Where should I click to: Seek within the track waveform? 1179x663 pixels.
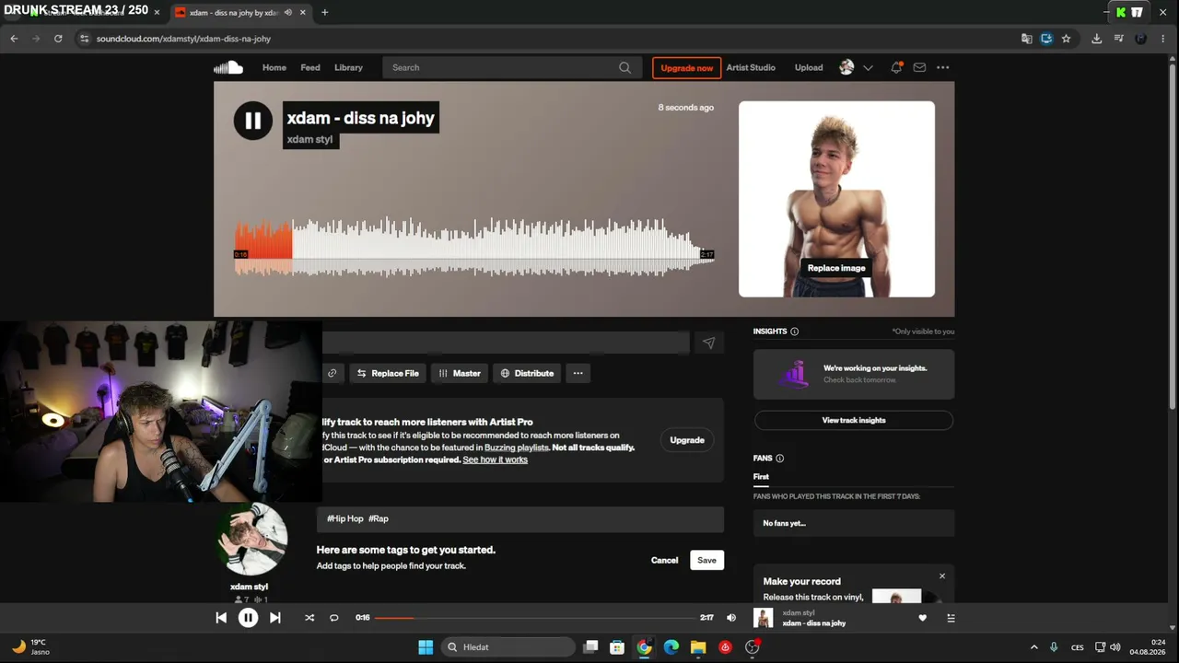474,247
